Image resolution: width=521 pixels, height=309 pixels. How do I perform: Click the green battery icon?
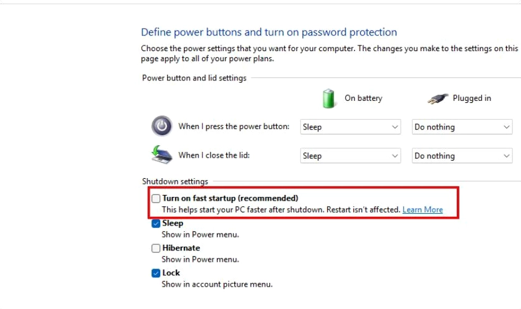coord(329,98)
